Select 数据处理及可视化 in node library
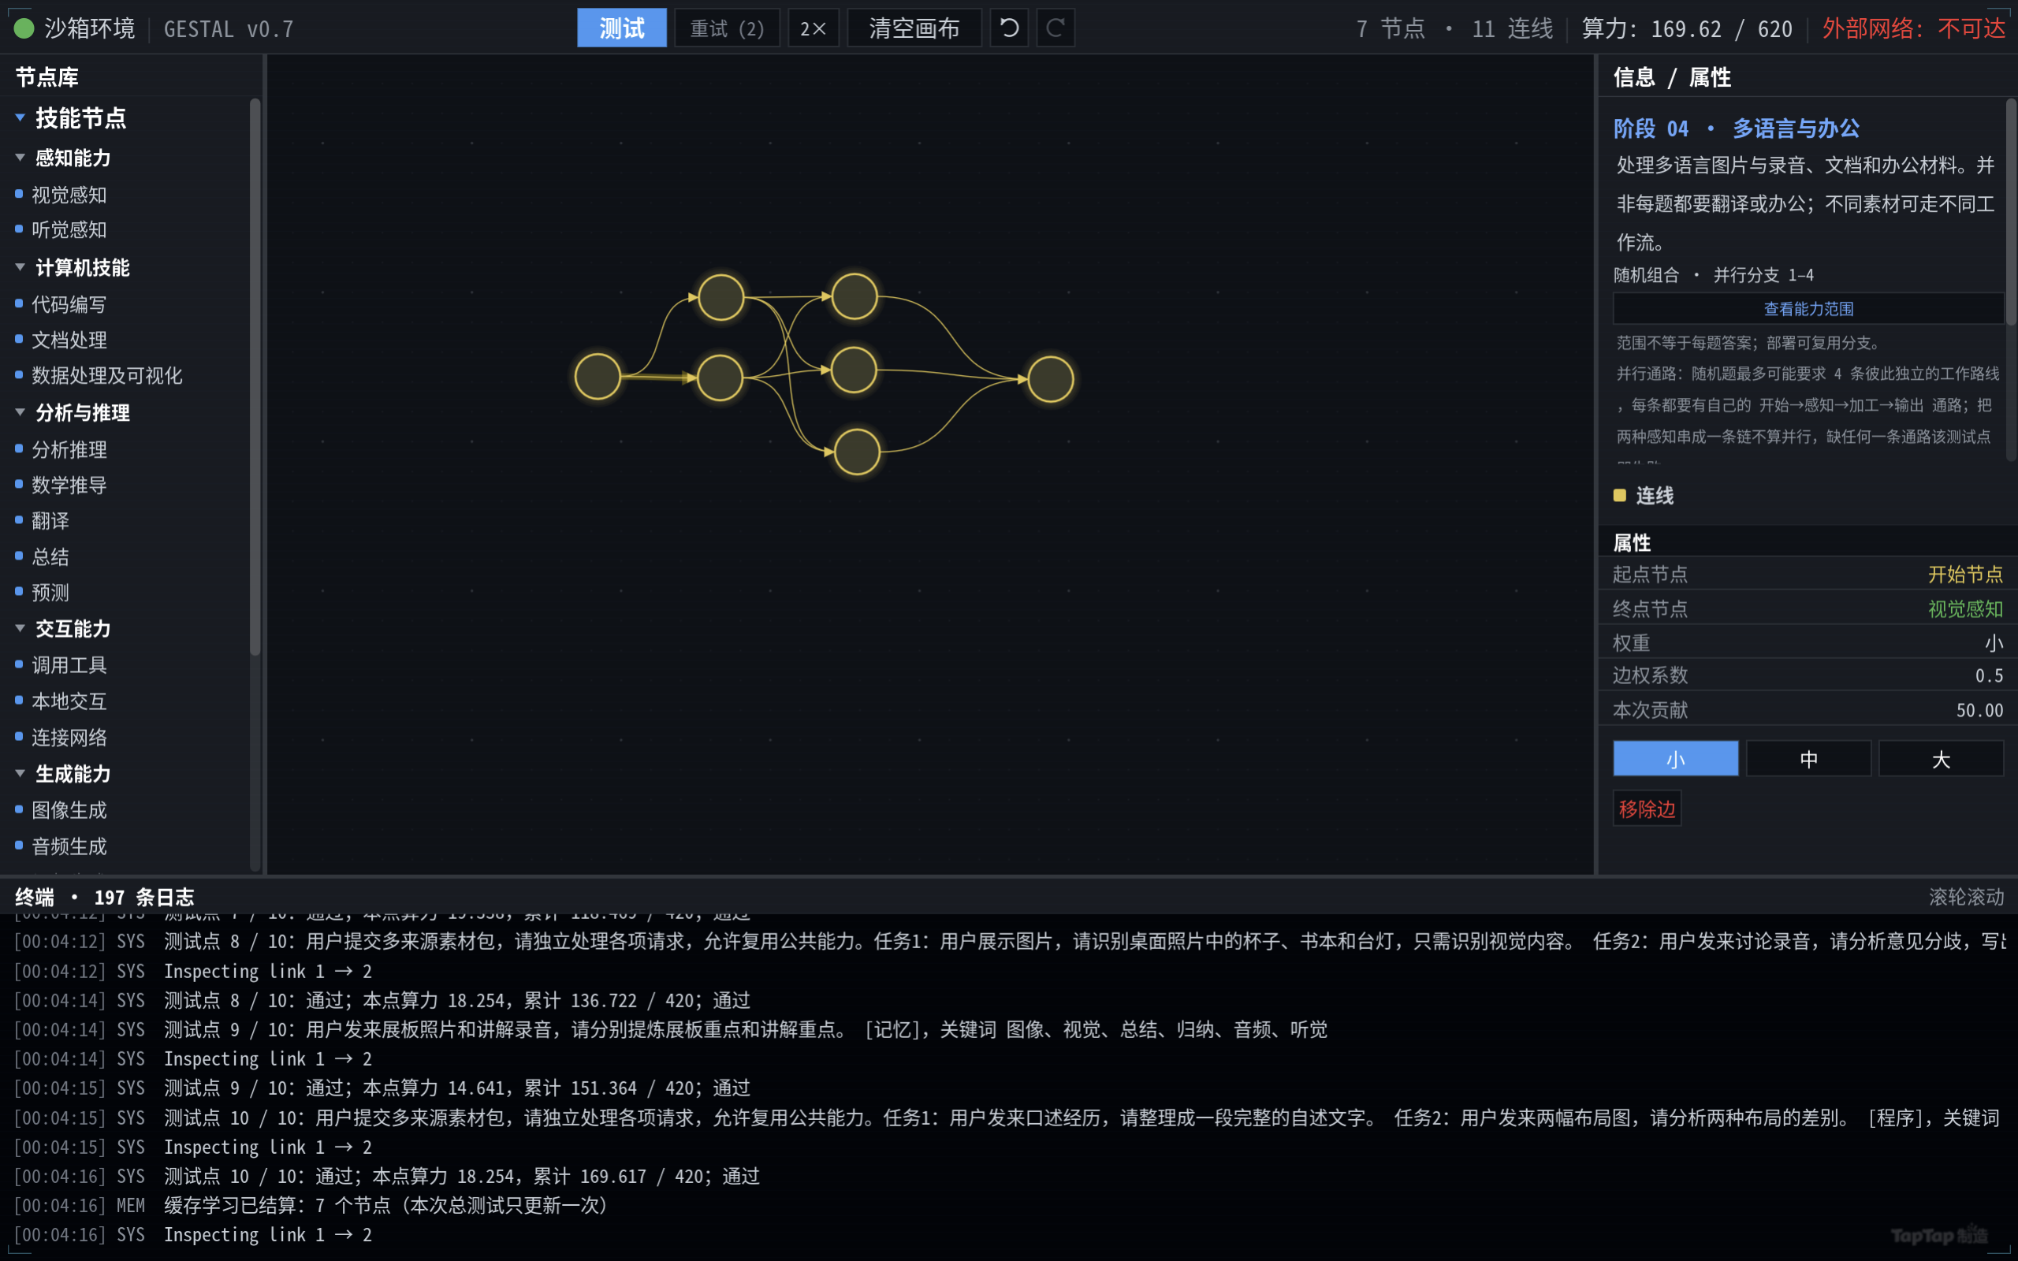Image resolution: width=2018 pixels, height=1261 pixels. (106, 375)
